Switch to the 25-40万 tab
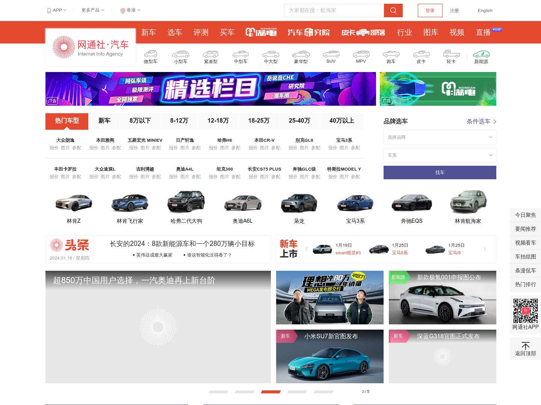This screenshot has width=541, height=405. coord(299,121)
